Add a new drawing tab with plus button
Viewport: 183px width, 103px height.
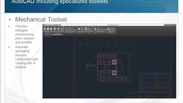(x=63, y=35)
